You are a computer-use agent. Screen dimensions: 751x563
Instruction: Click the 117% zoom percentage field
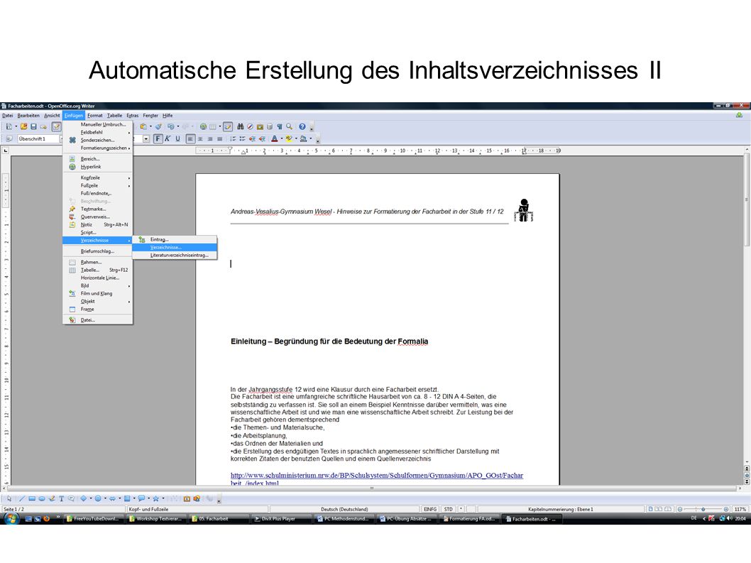740,509
